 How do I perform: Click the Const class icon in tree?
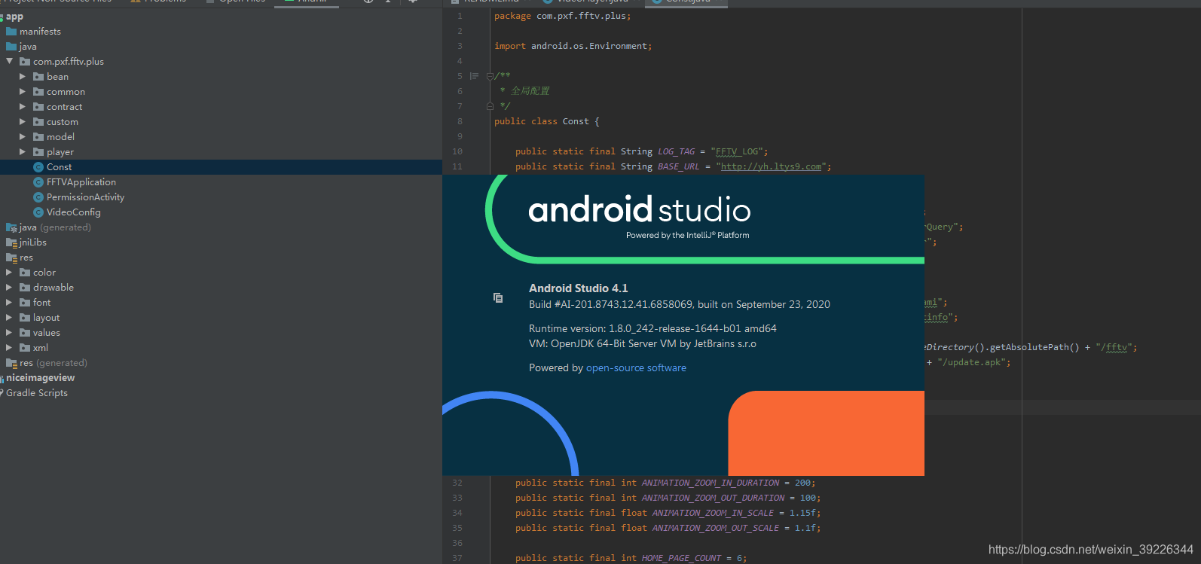pyautogui.click(x=38, y=167)
